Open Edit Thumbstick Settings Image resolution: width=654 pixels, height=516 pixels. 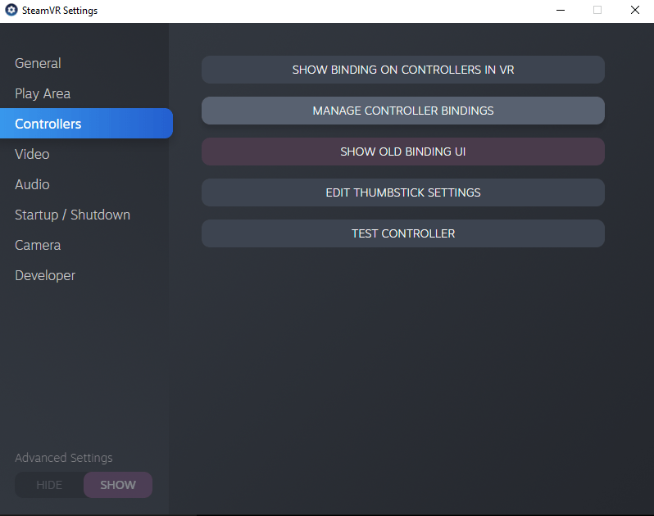pyautogui.click(x=402, y=192)
